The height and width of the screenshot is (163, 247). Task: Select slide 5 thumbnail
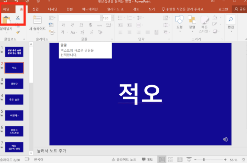(x=14, y=115)
